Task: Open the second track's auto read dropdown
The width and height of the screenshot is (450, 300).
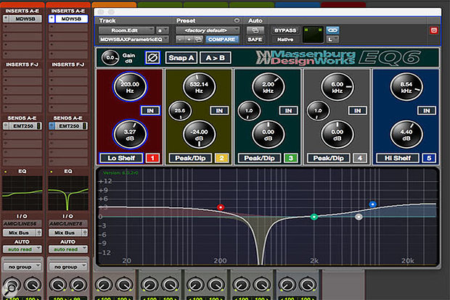Action: point(68,249)
